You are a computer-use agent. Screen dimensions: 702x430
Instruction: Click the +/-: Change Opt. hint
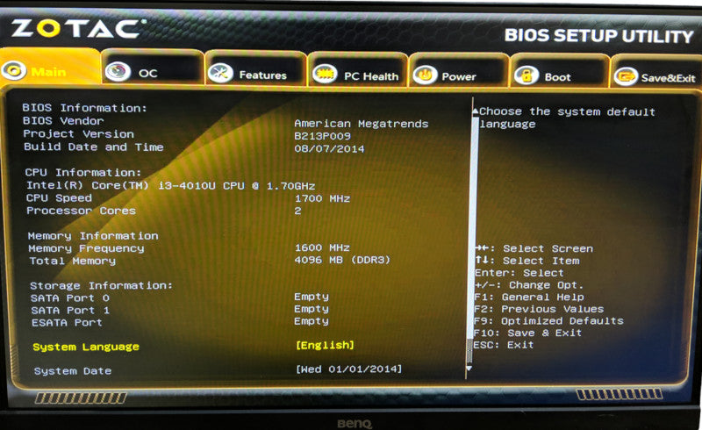[x=529, y=285]
